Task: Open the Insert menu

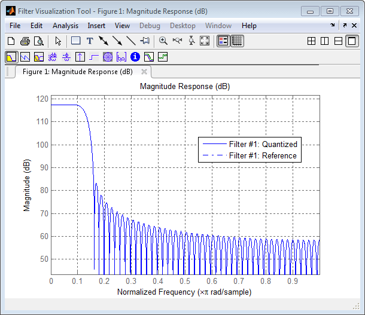Action: 96,26
